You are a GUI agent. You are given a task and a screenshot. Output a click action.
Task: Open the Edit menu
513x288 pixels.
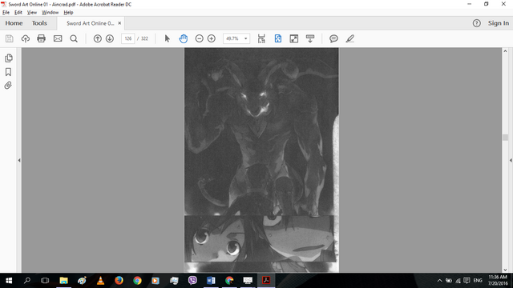coord(18,13)
